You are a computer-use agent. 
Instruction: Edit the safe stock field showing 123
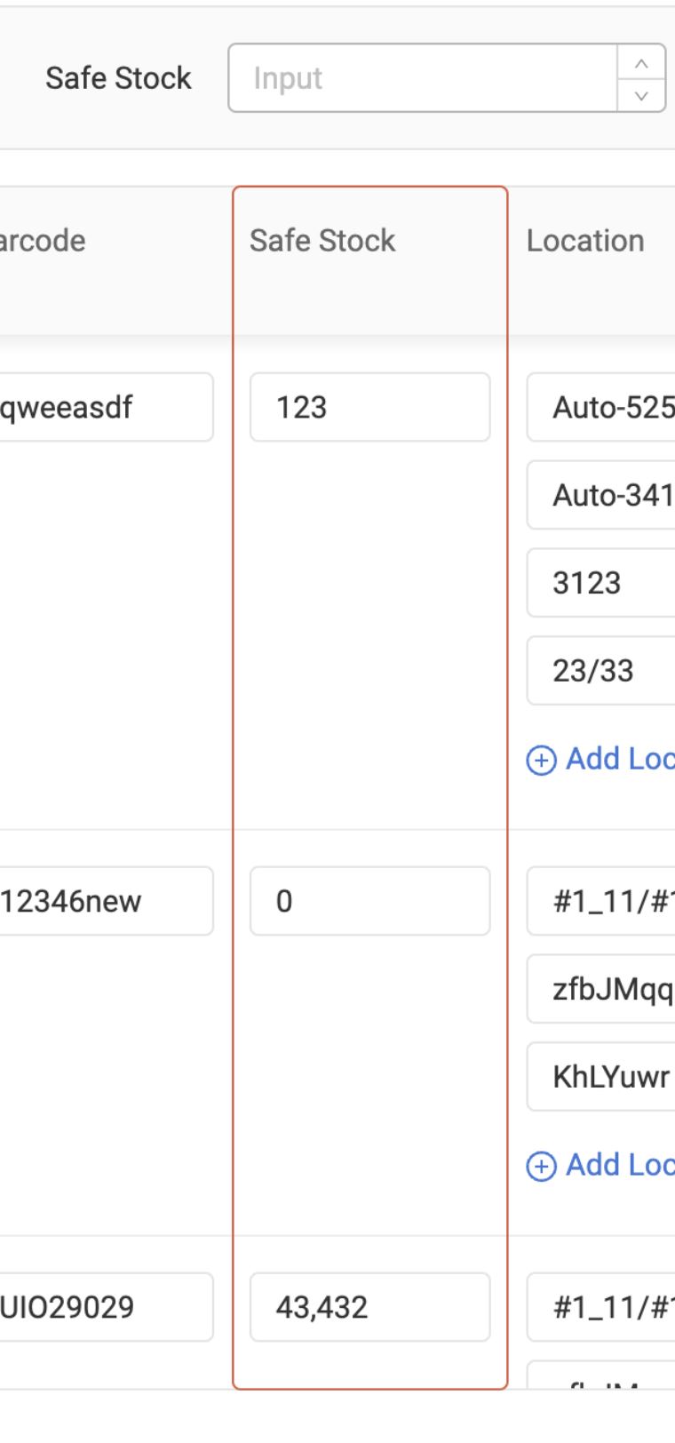369,408
